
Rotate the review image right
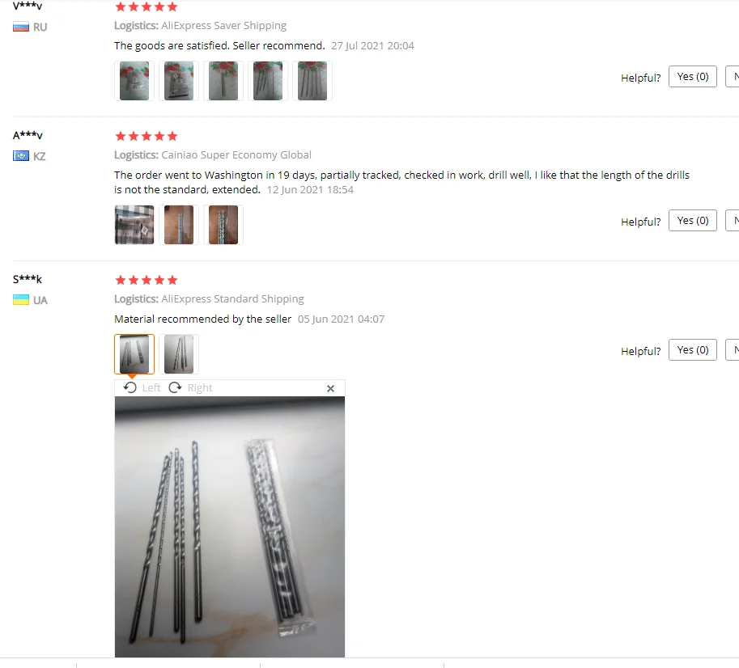[x=191, y=388]
